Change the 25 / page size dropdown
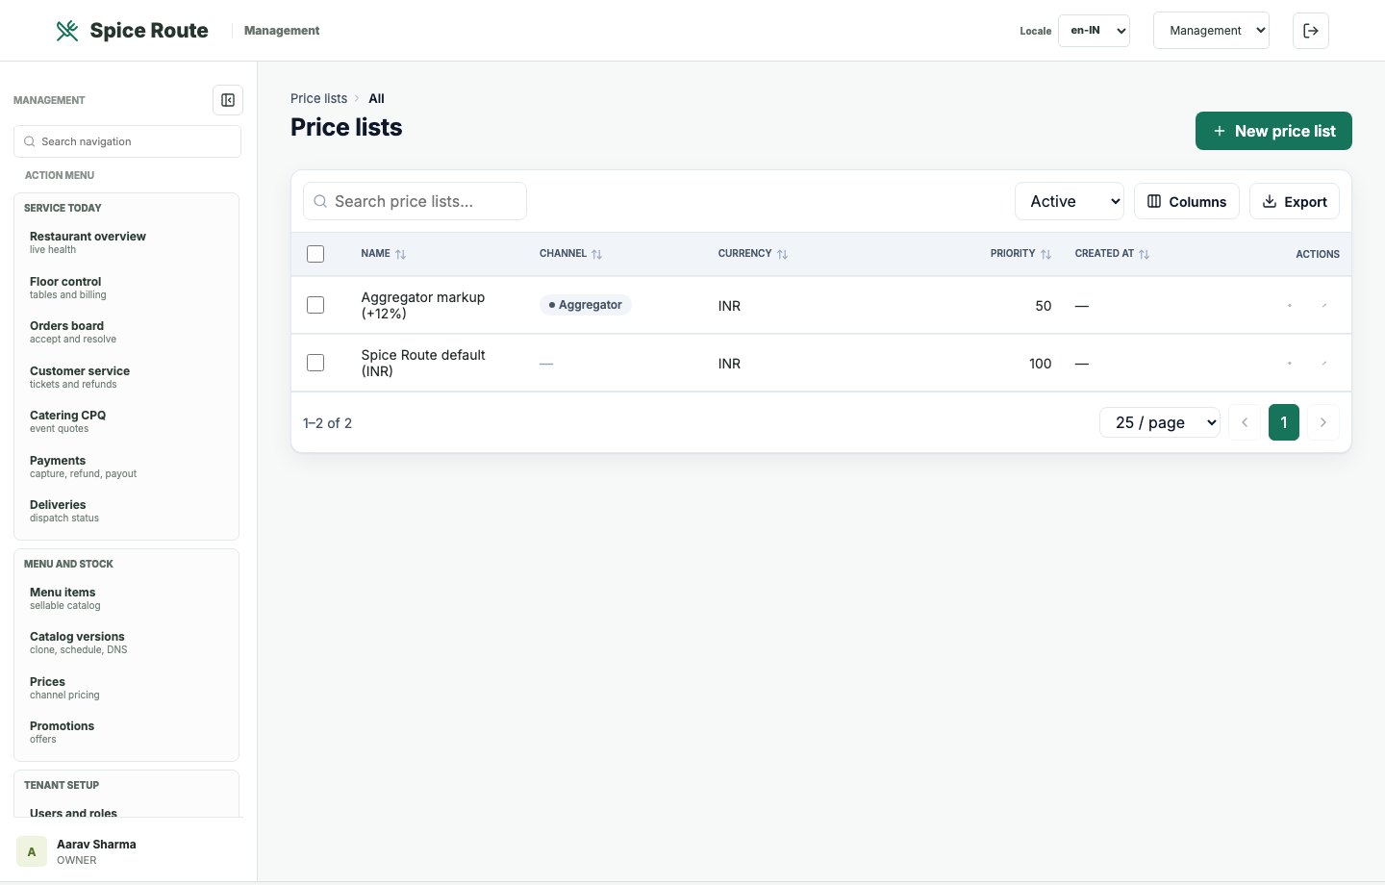The height and width of the screenshot is (885, 1385). tap(1160, 422)
